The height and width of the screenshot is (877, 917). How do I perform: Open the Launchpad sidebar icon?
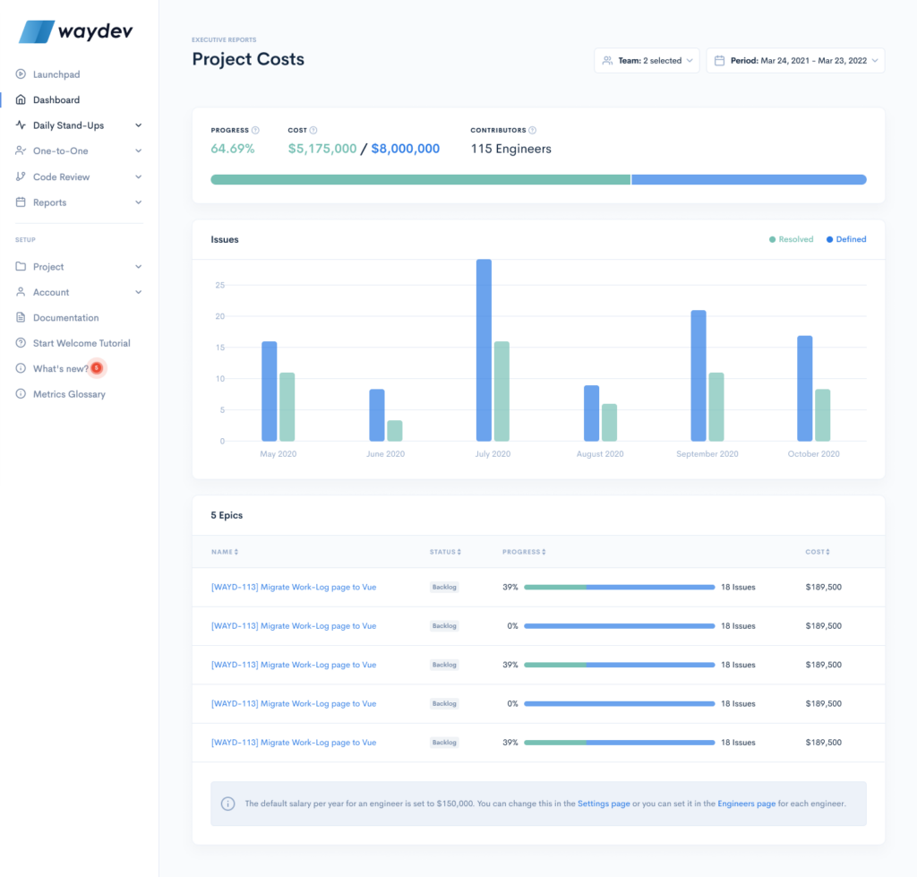tap(20, 73)
